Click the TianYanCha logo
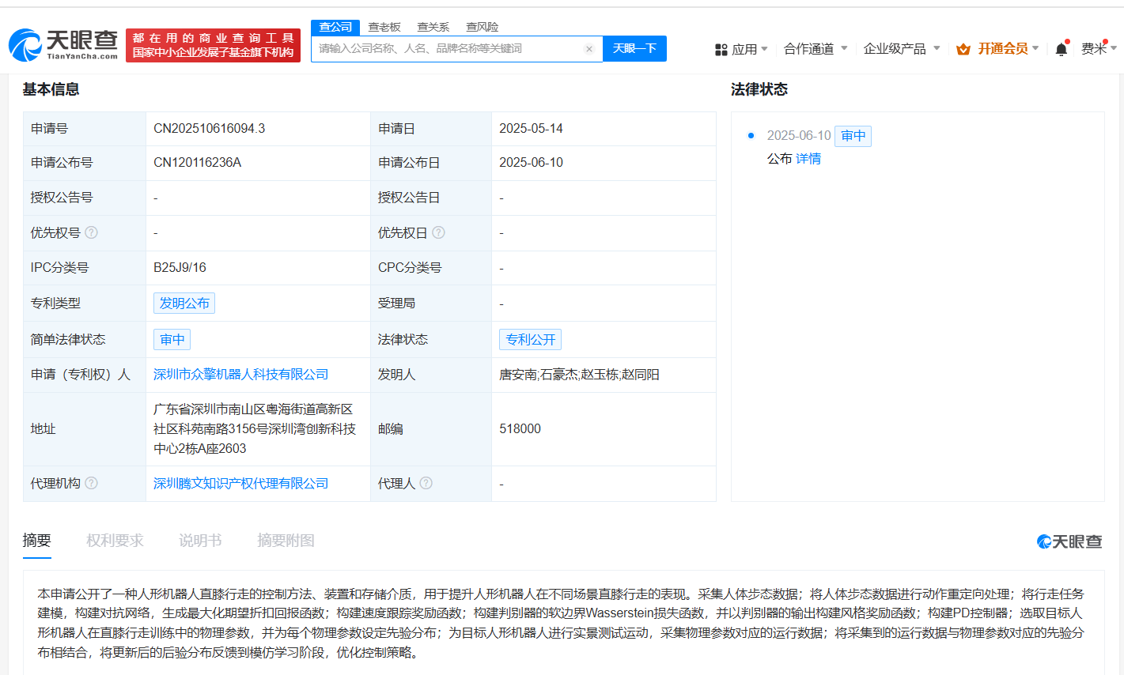 coord(63,45)
